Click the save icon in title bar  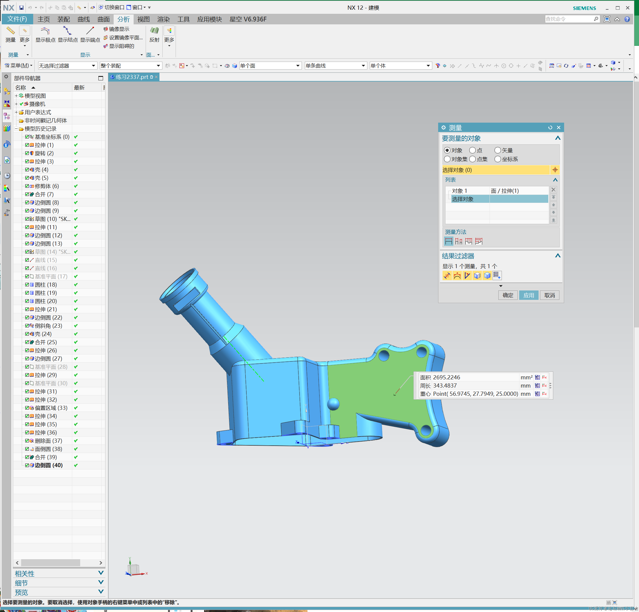[x=21, y=8]
